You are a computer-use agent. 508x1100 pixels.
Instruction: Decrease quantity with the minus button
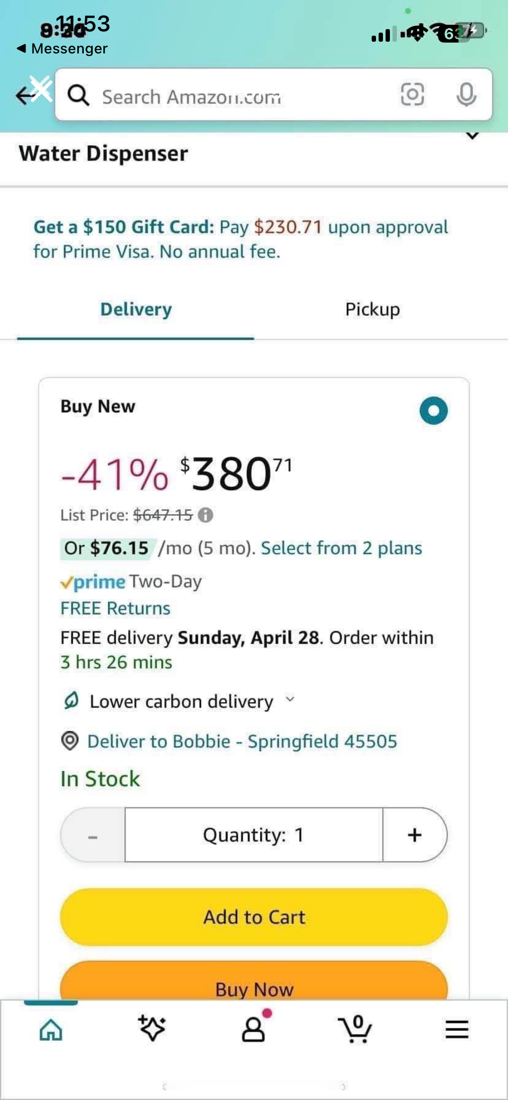93,835
